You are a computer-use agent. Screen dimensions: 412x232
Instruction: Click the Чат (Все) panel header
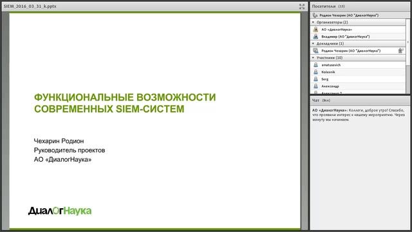360,101
